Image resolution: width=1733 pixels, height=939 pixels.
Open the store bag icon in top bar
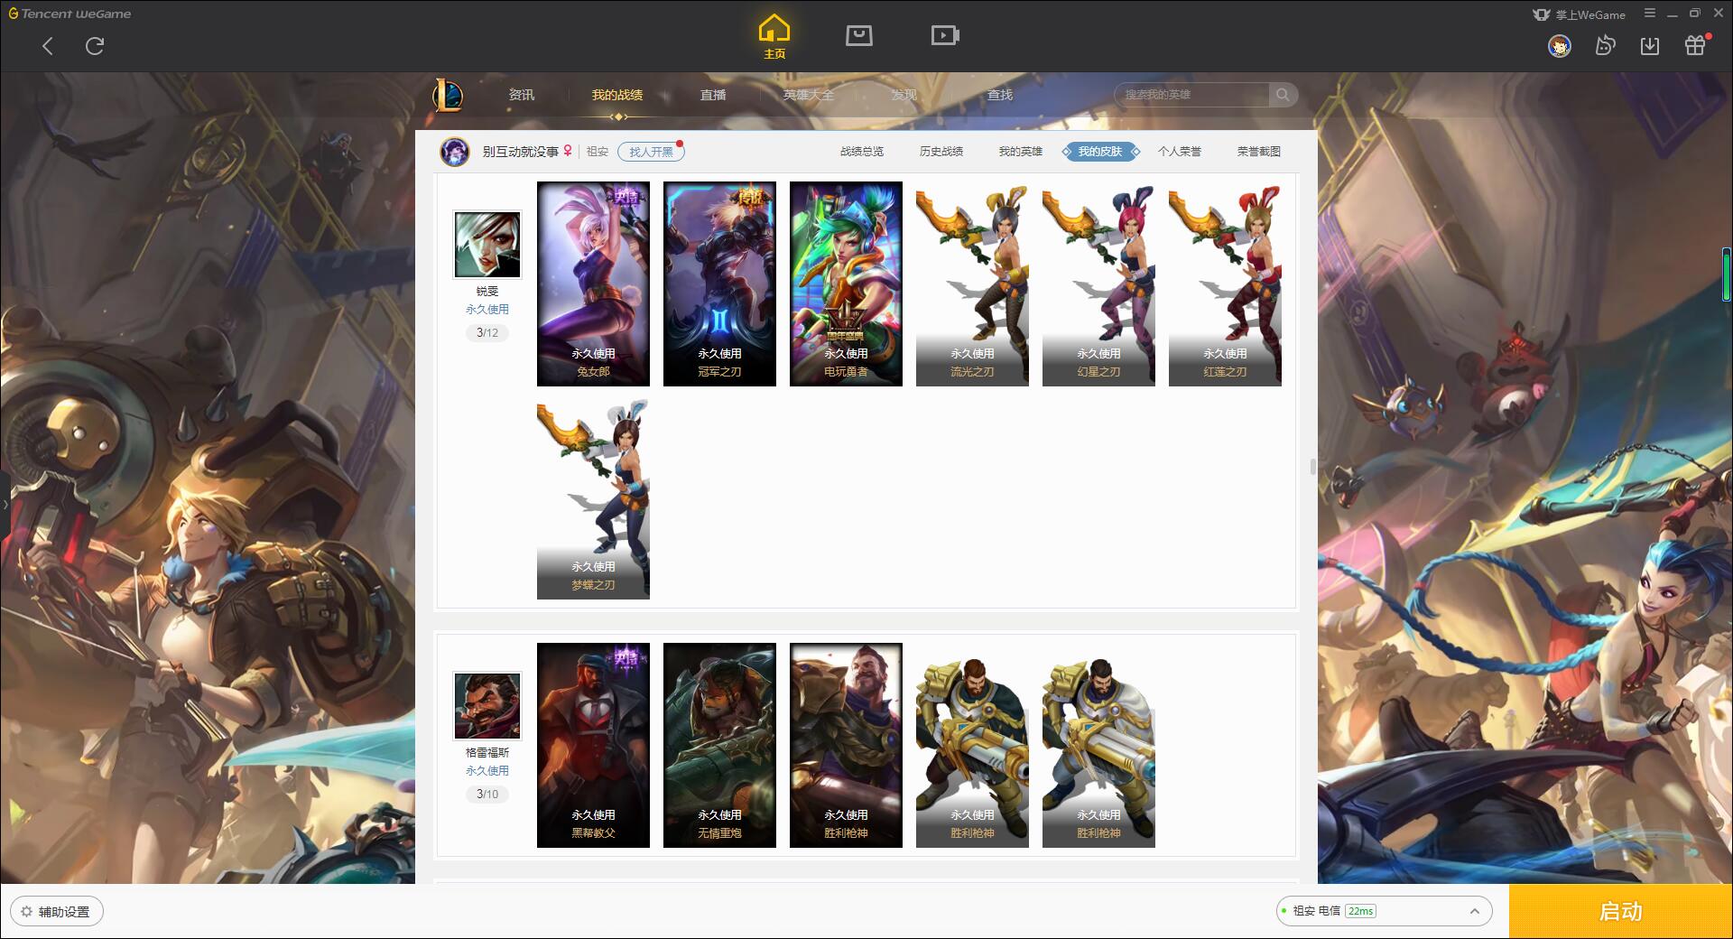click(x=858, y=35)
